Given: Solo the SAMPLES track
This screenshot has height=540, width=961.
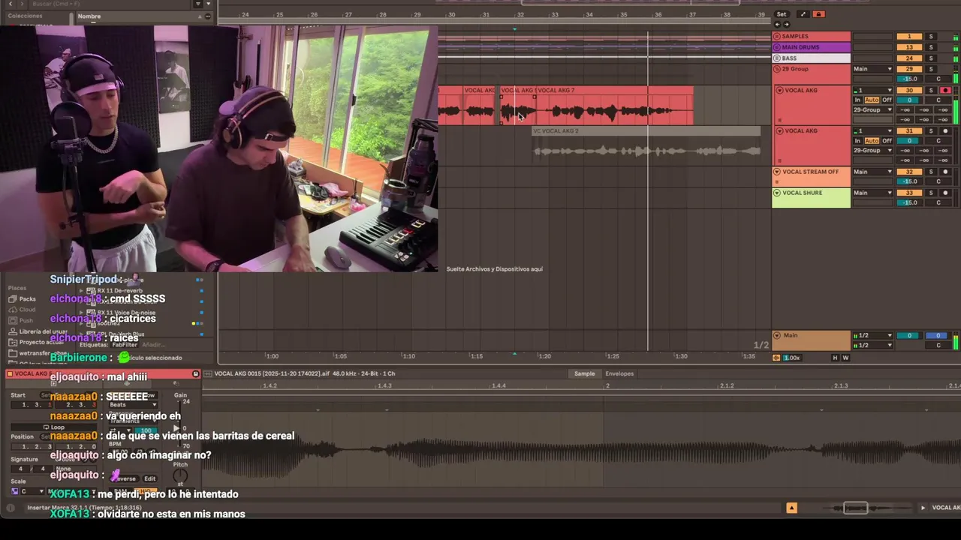Looking at the screenshot, I should [931, 36].
